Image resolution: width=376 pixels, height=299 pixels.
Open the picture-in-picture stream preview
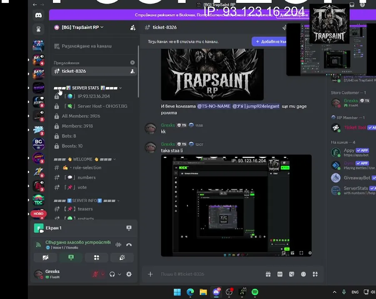[x=331, y=49]
